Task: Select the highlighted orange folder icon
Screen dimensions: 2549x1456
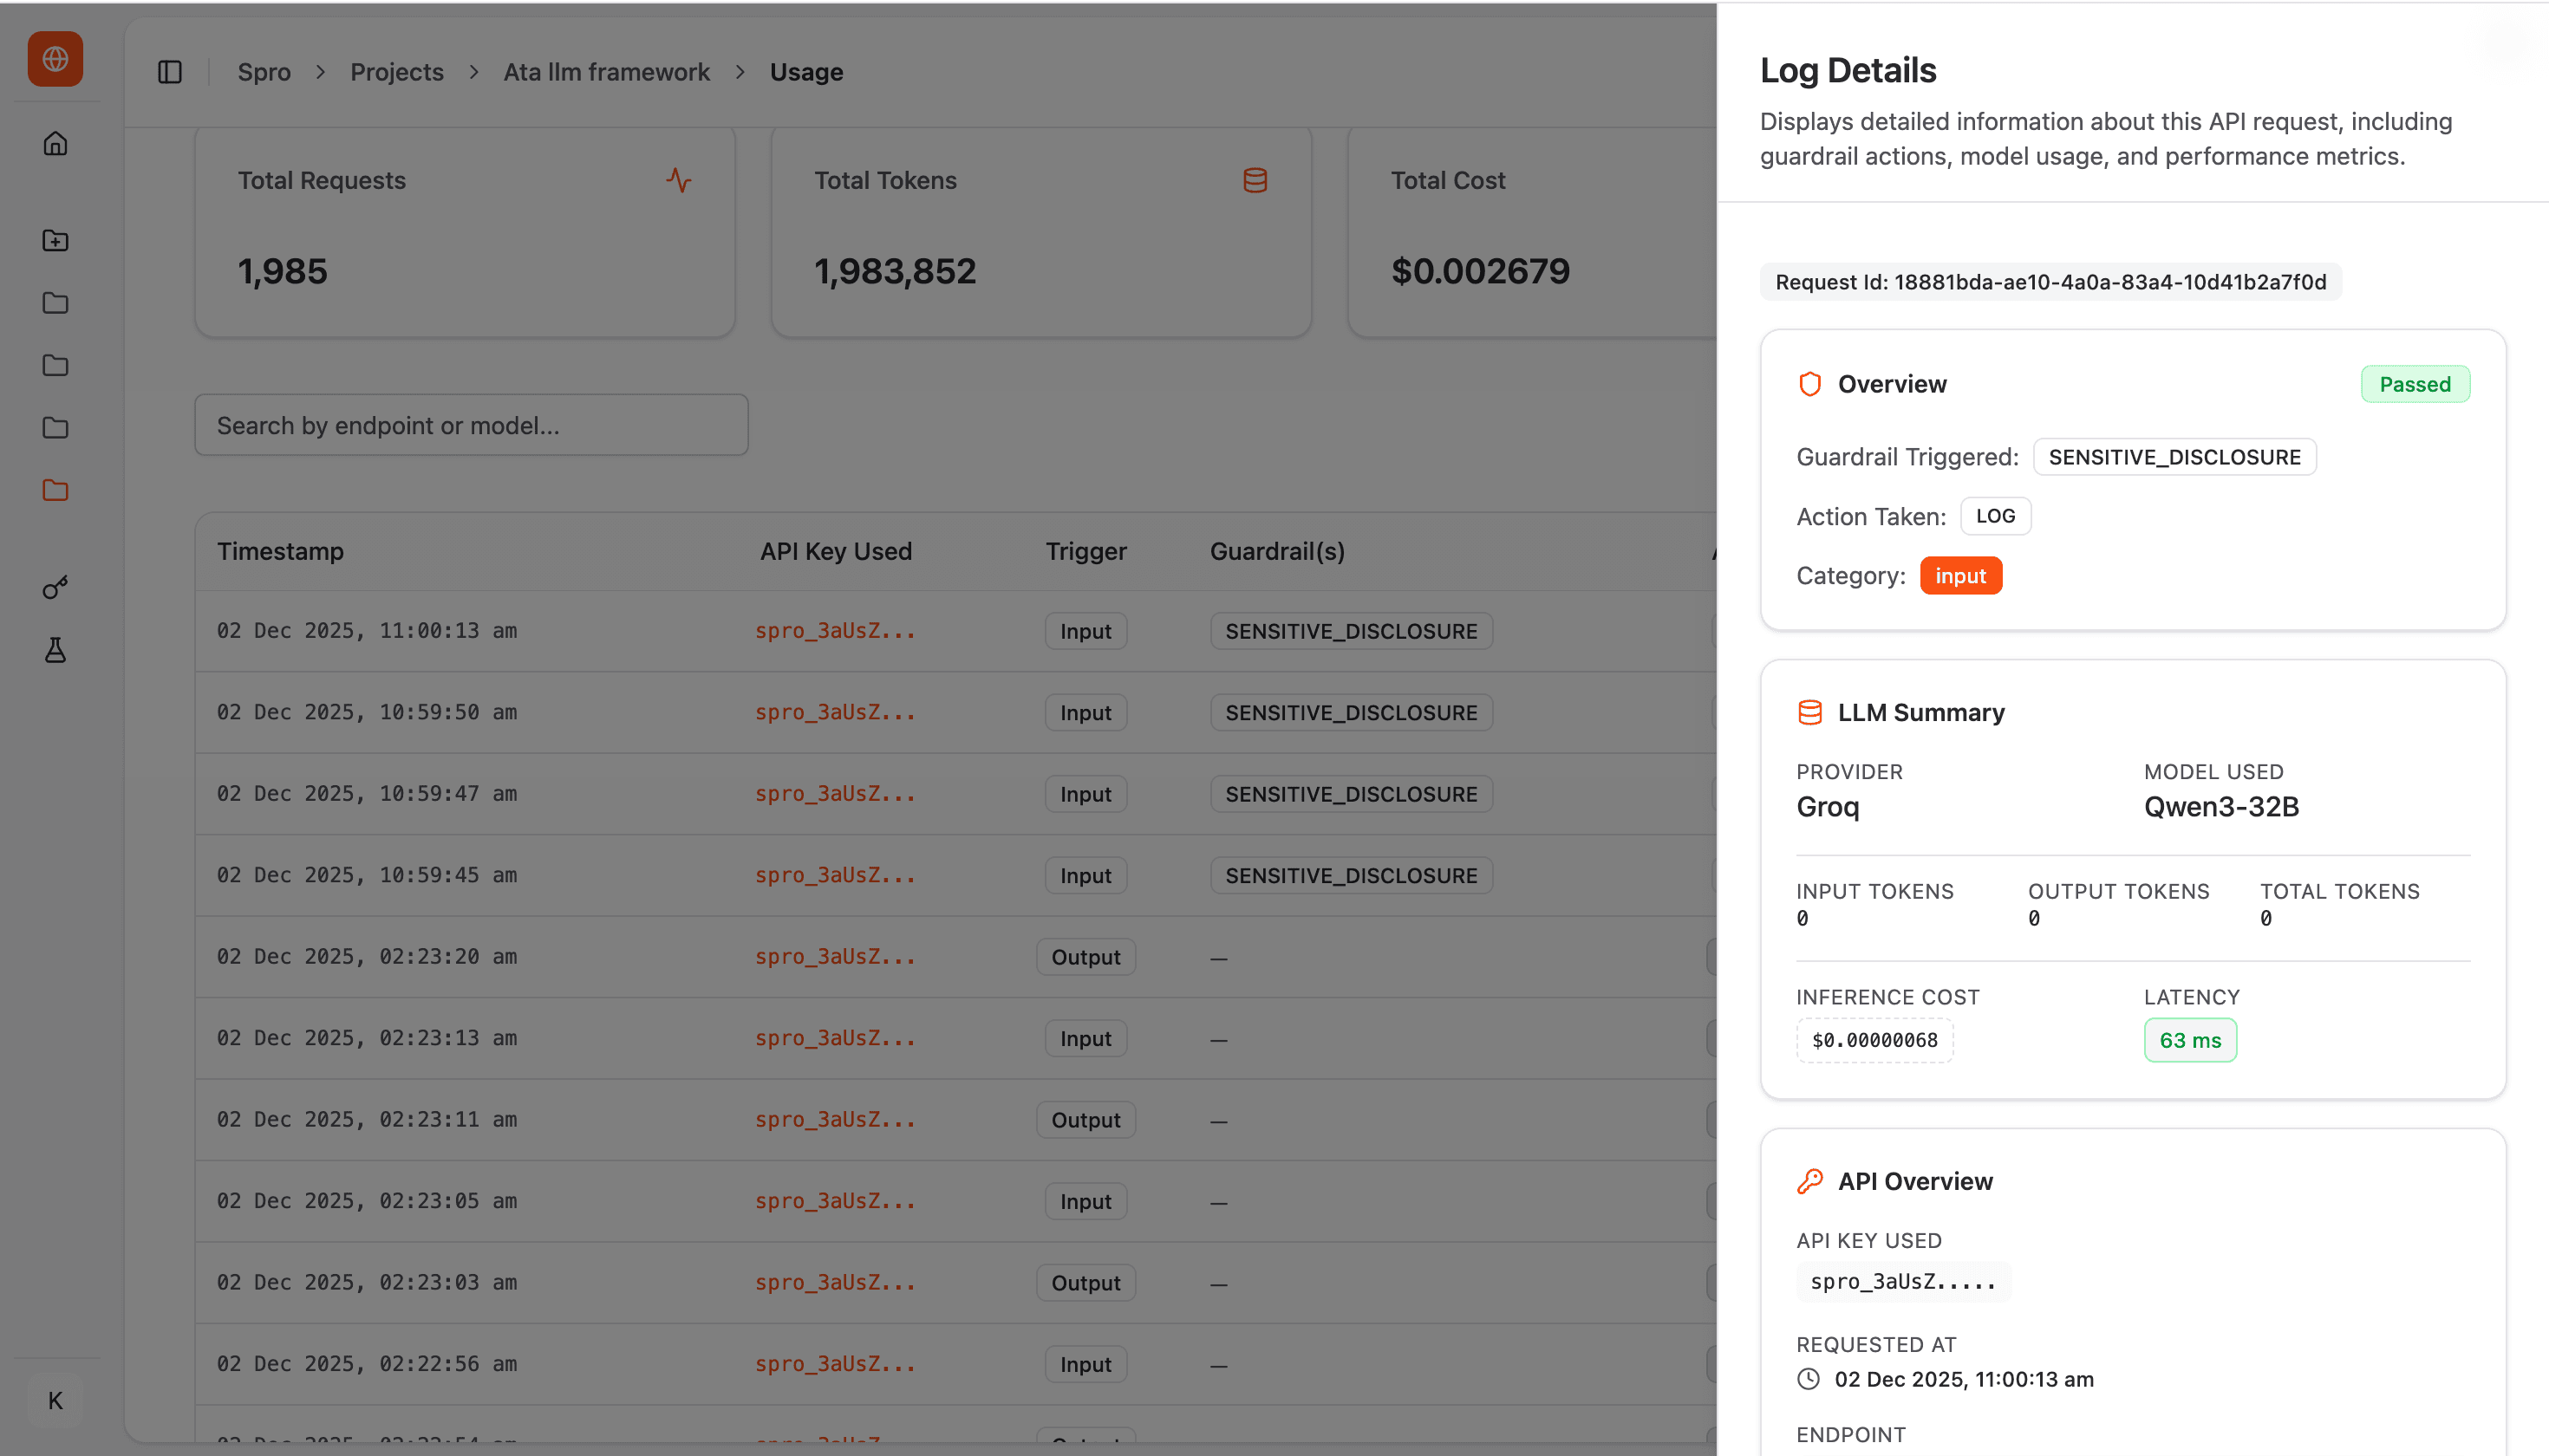Action: [x=55, y=490]
